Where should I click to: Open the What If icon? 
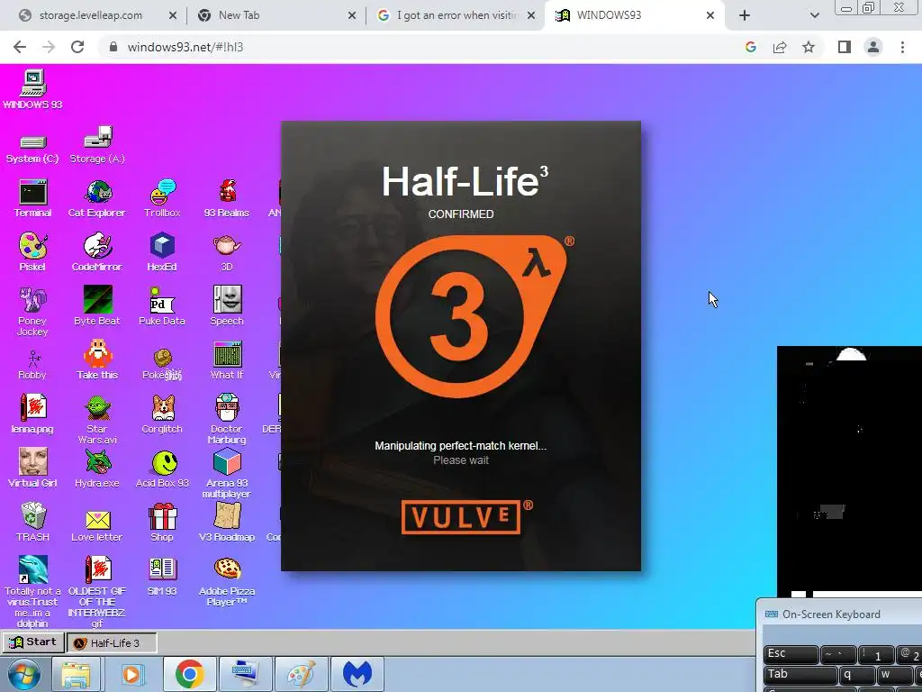pos(227,360)
